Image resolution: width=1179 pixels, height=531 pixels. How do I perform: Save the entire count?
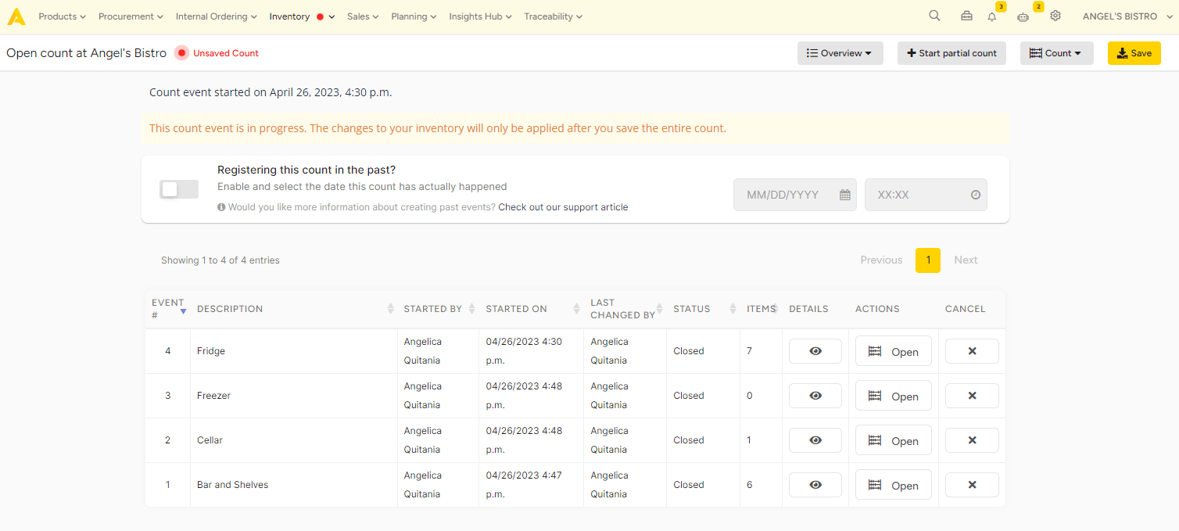point(1134,53)
